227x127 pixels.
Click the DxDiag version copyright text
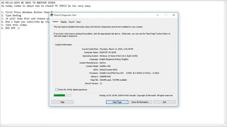[136, 96]
